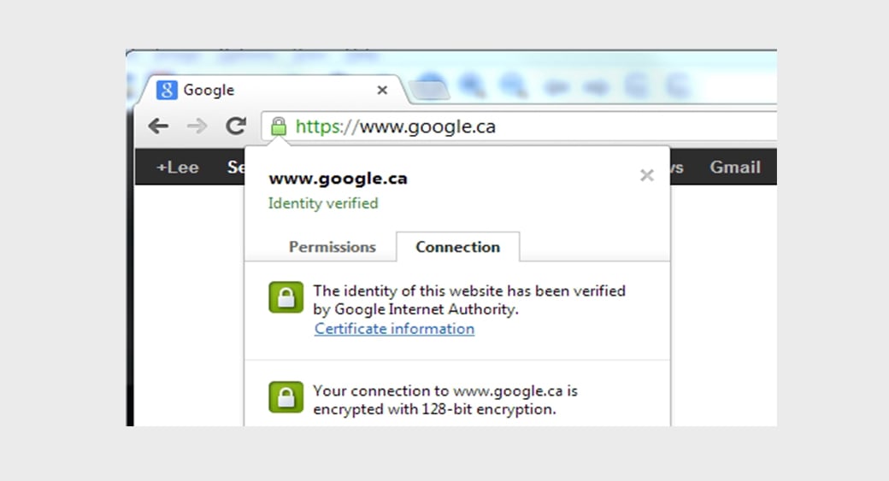Viewport: 889px width, 481px height.
Task: Dismiss the site information popup
Action: (647, 175)
